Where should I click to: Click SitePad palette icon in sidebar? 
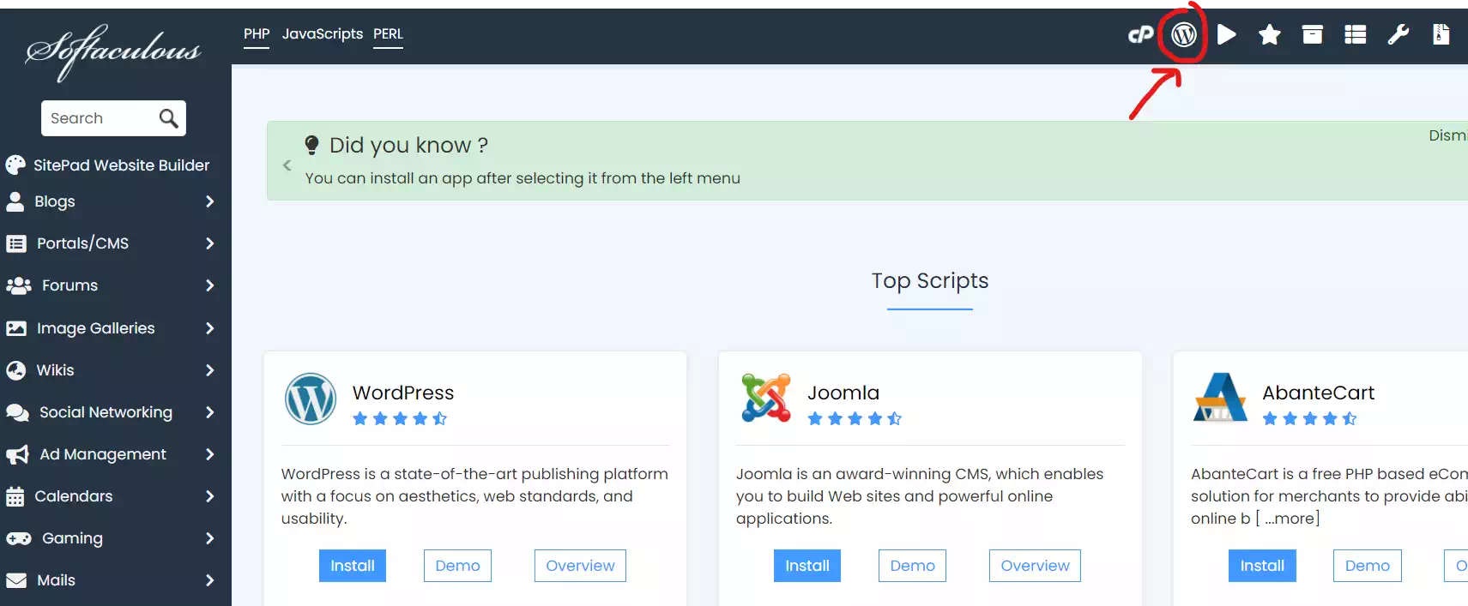(15, 165)
